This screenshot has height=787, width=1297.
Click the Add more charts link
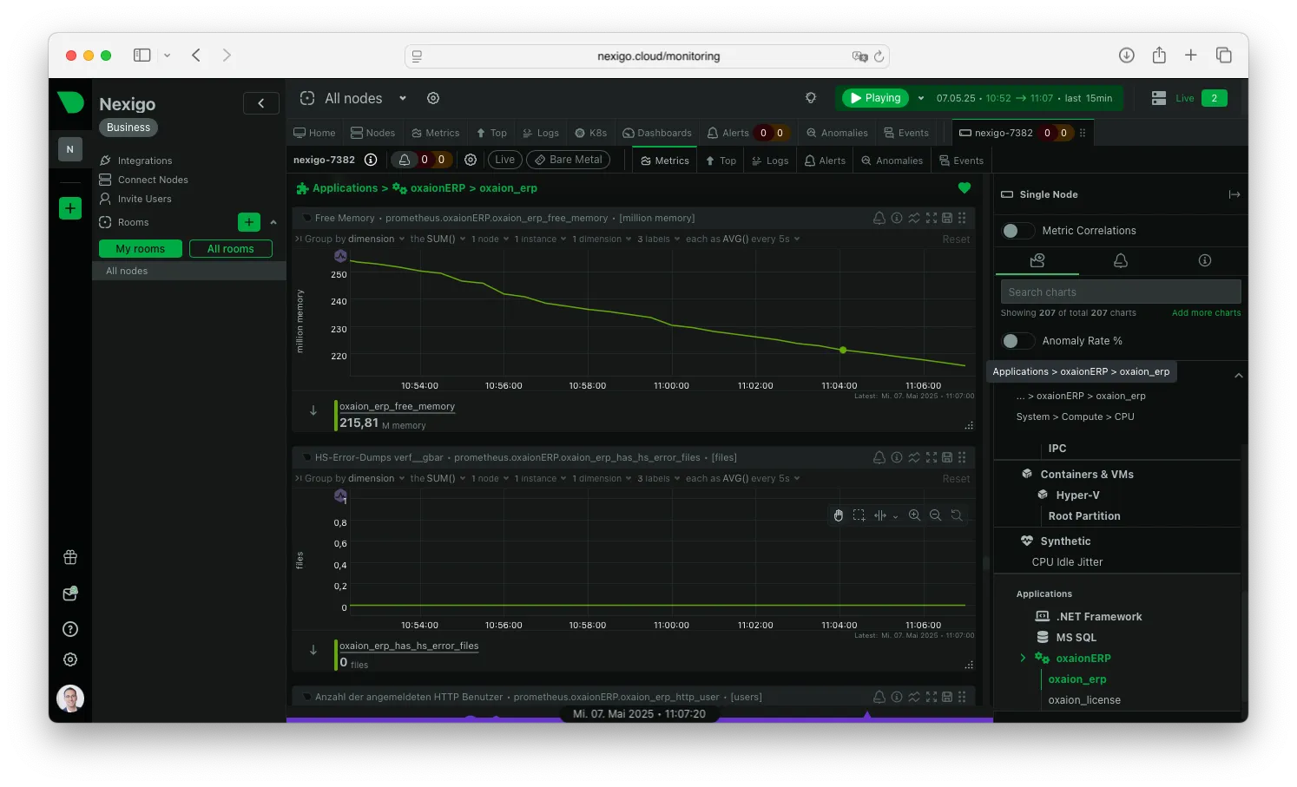coord(1207,312)
